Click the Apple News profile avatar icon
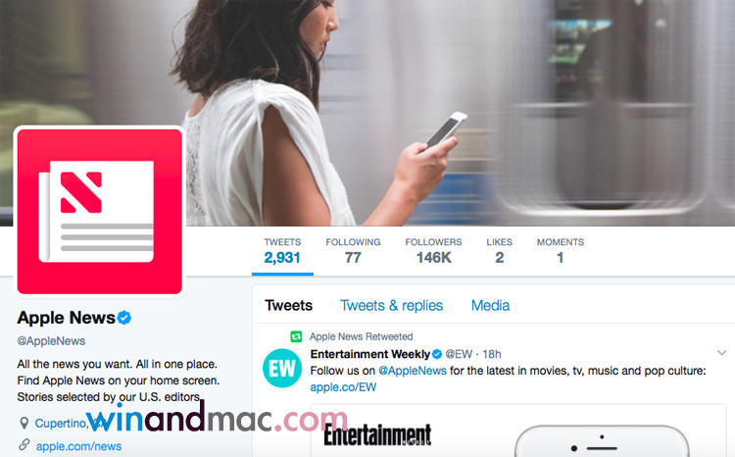 pyautogui.click(x=100, y=212)
